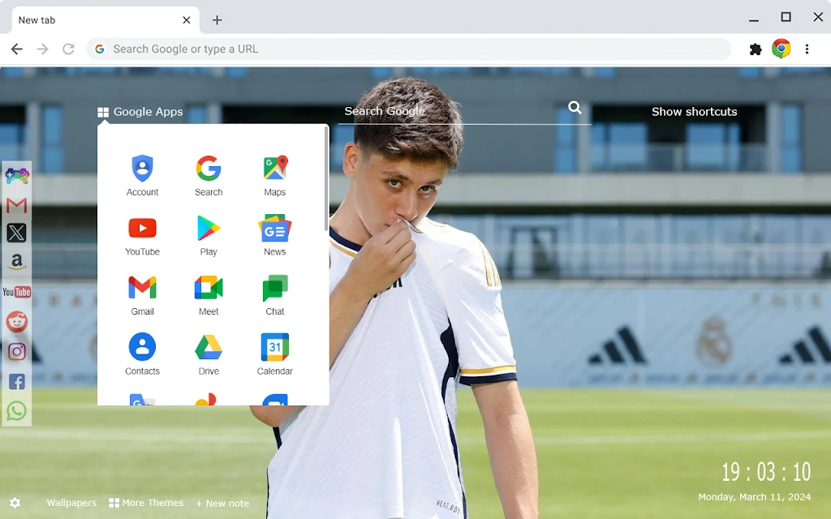
Task: Add a new note
Action: 222,503
